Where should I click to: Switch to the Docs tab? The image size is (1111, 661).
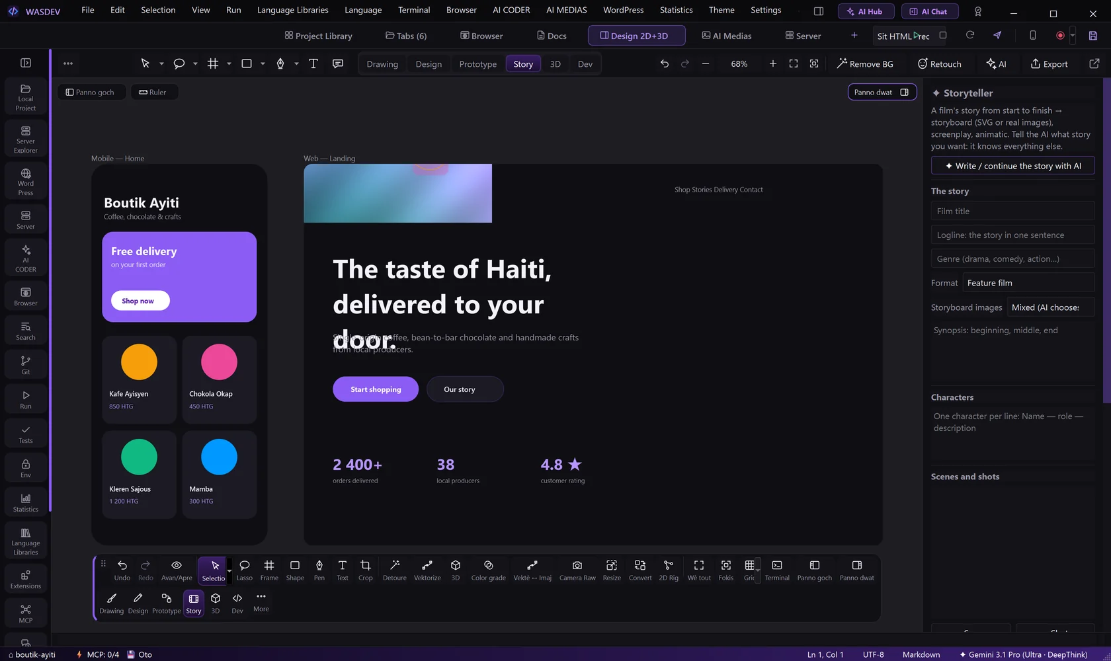(x=552, y=36)
